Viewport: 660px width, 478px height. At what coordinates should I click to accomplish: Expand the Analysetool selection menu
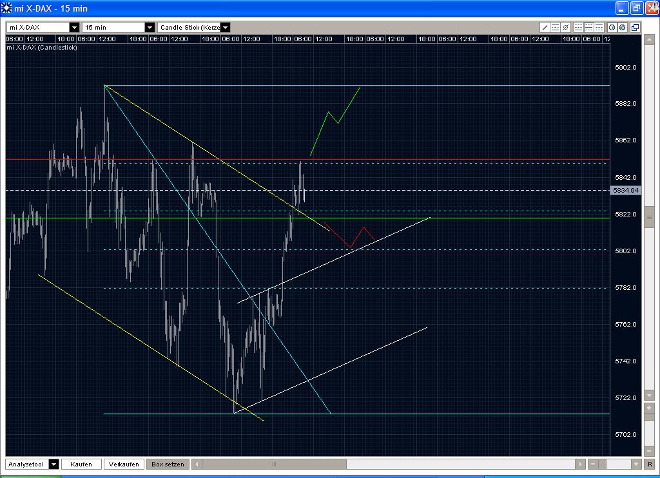[54, 464]
